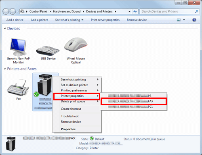Open the help question mark icon

tap(194, 20)
